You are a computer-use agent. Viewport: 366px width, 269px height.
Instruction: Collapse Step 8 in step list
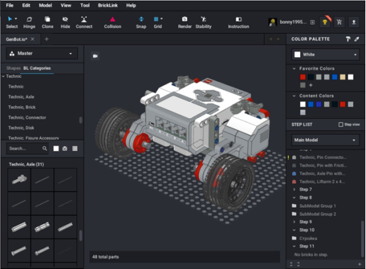click(294, 197)
